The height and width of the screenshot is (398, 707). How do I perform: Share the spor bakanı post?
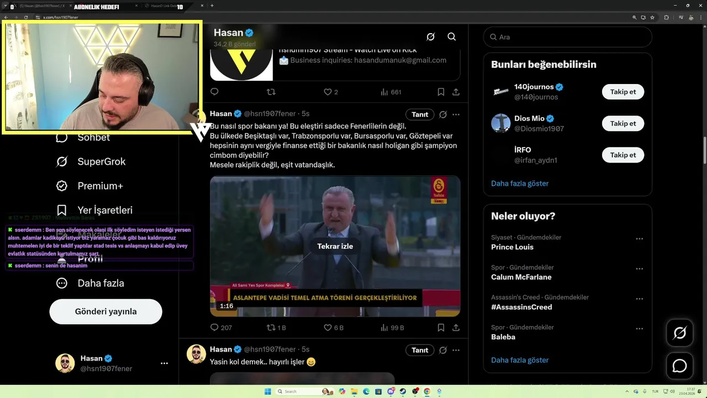[456, 327]
